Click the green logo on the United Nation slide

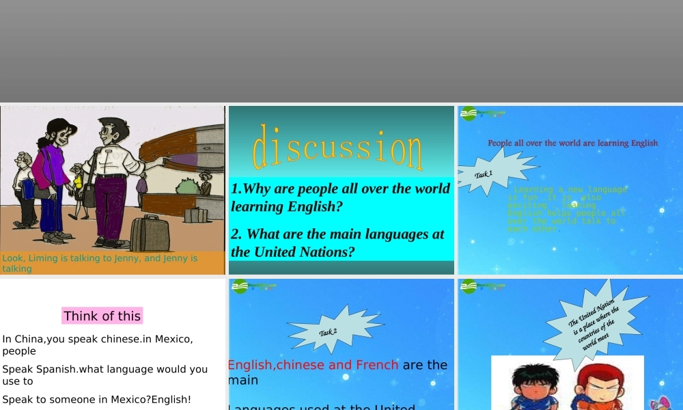click(469, 286)
